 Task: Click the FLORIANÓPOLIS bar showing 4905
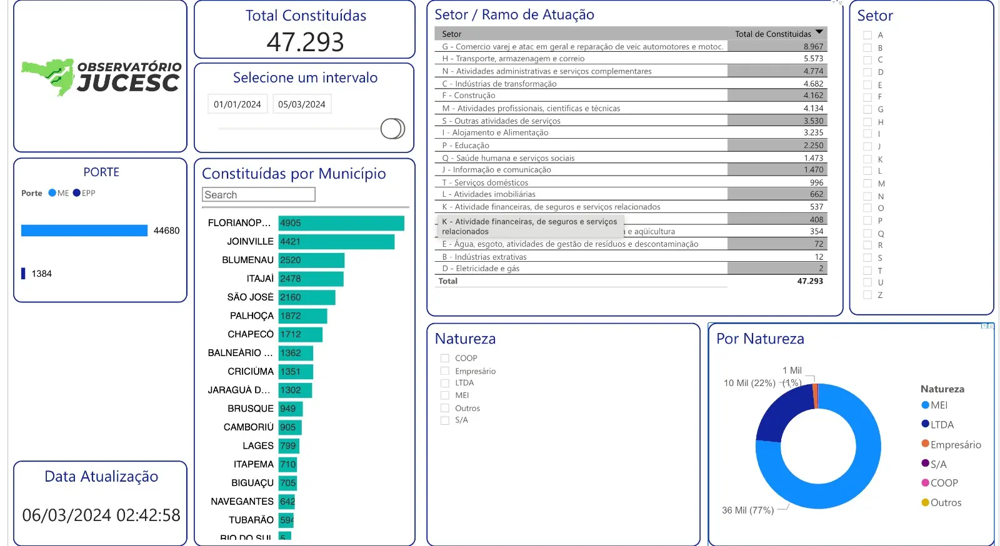[x=341, y=223]
